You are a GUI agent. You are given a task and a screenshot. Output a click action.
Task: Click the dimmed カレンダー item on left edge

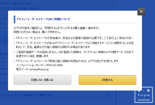(x=4, y=54)
